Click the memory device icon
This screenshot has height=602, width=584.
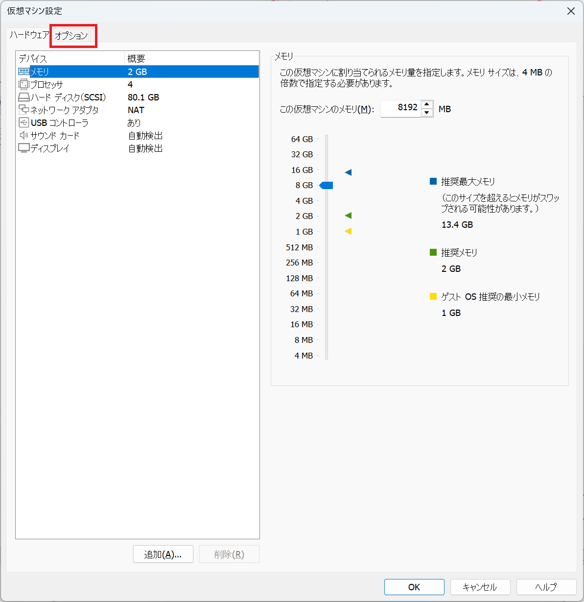coord(23,72)
